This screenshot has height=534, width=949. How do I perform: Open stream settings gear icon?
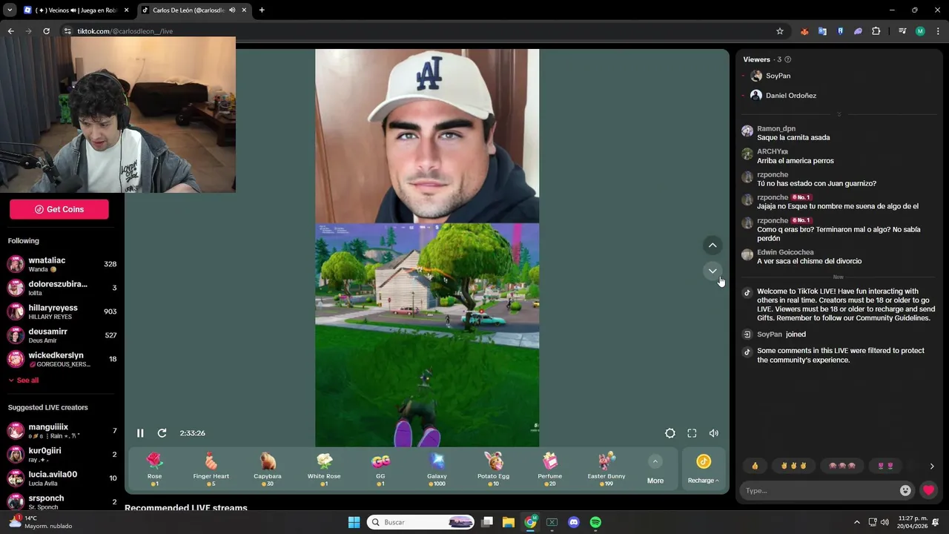click(x=670, y=433)
